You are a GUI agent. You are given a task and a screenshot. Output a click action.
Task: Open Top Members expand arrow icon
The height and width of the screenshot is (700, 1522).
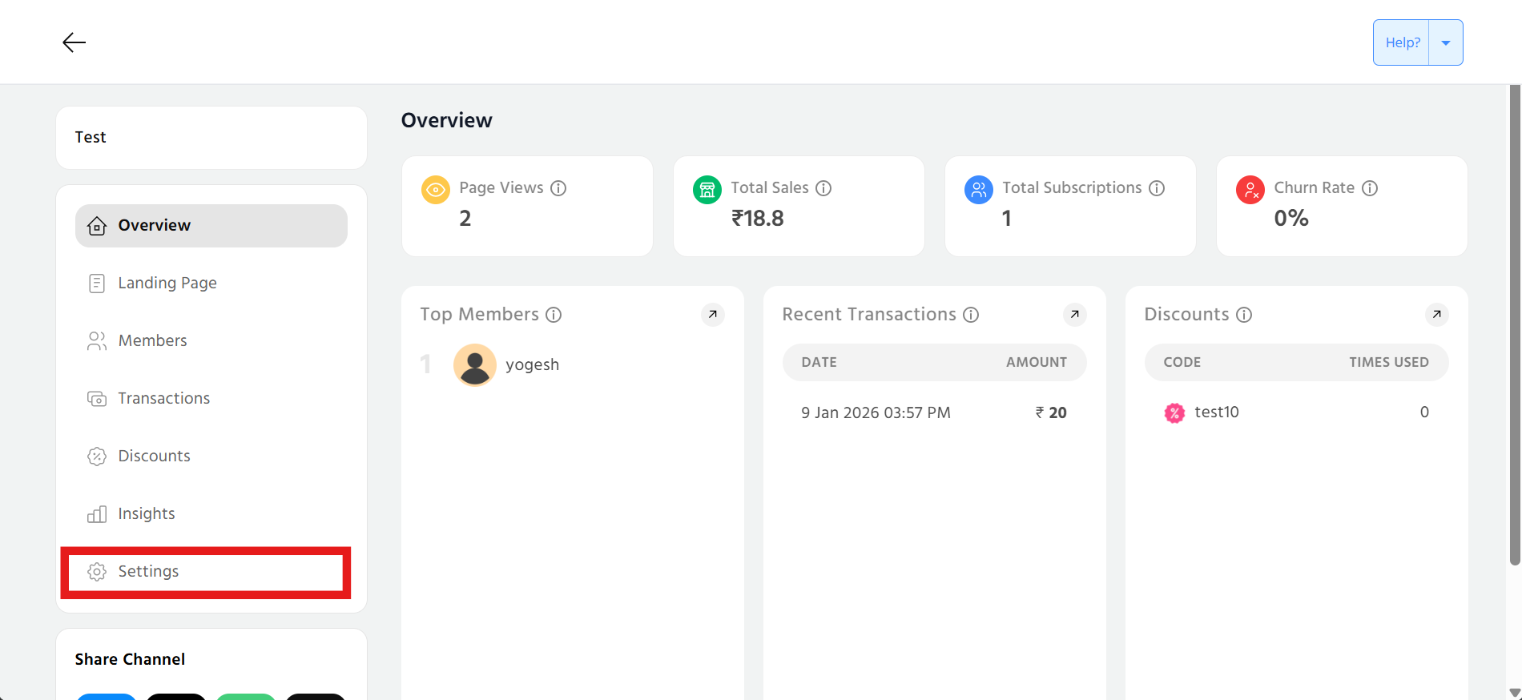tap(712, 315)
